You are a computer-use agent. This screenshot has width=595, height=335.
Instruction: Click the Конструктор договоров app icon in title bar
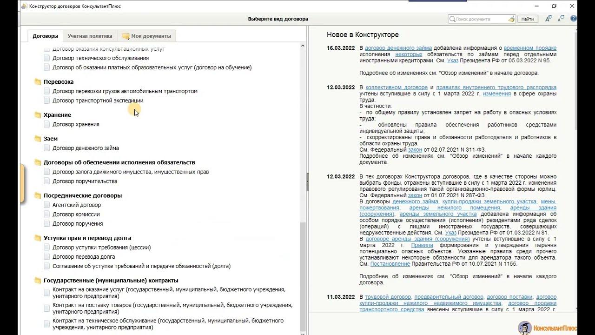click(24, 6)
